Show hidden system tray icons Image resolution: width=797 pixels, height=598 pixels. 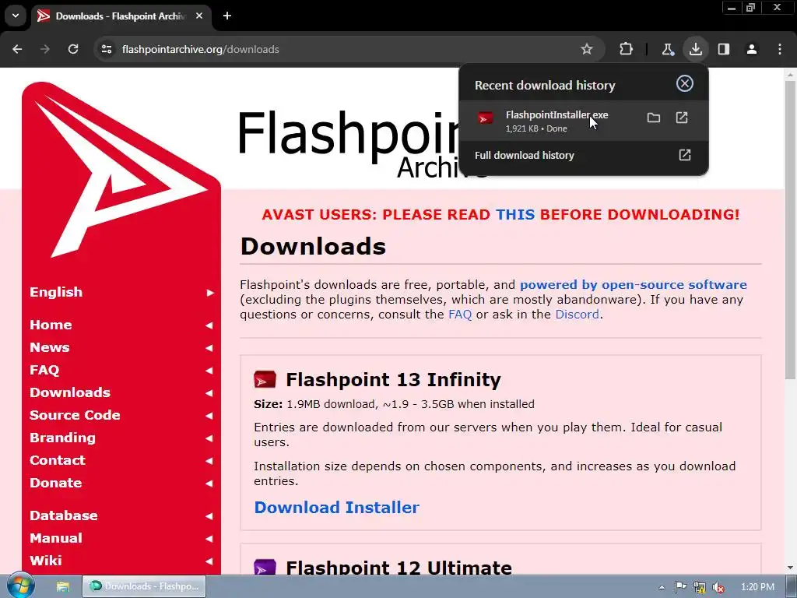click(662, 587)
